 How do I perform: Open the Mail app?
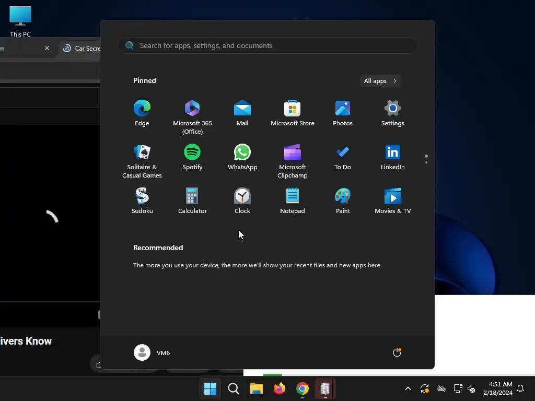242,113
